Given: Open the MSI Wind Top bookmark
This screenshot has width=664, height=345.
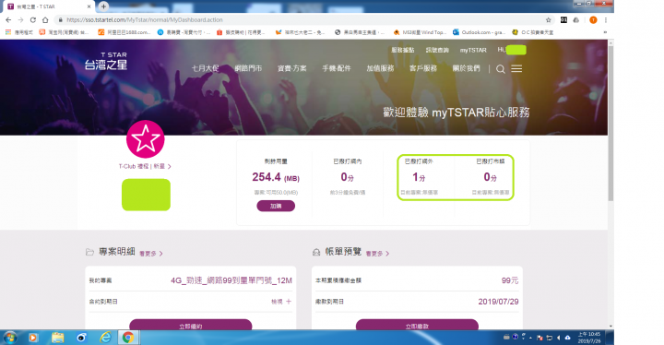Looking at the screenshot, I should point(421,32).
